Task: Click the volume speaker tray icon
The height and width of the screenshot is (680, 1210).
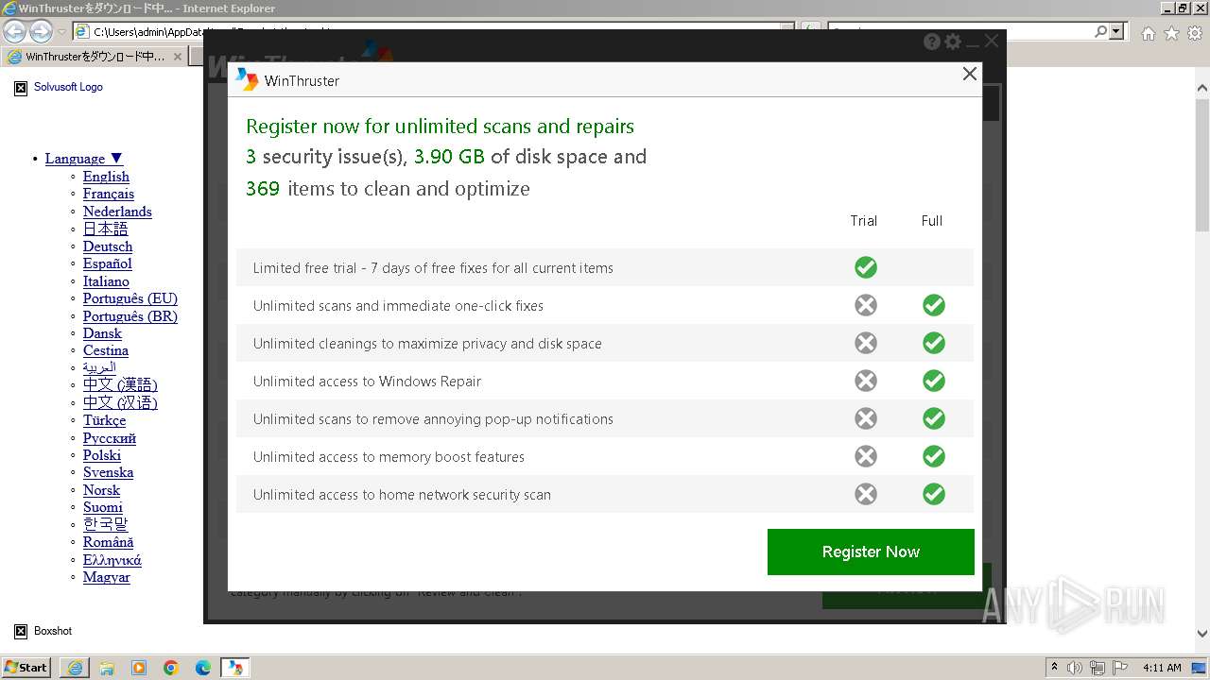Action: [1075, 668]
